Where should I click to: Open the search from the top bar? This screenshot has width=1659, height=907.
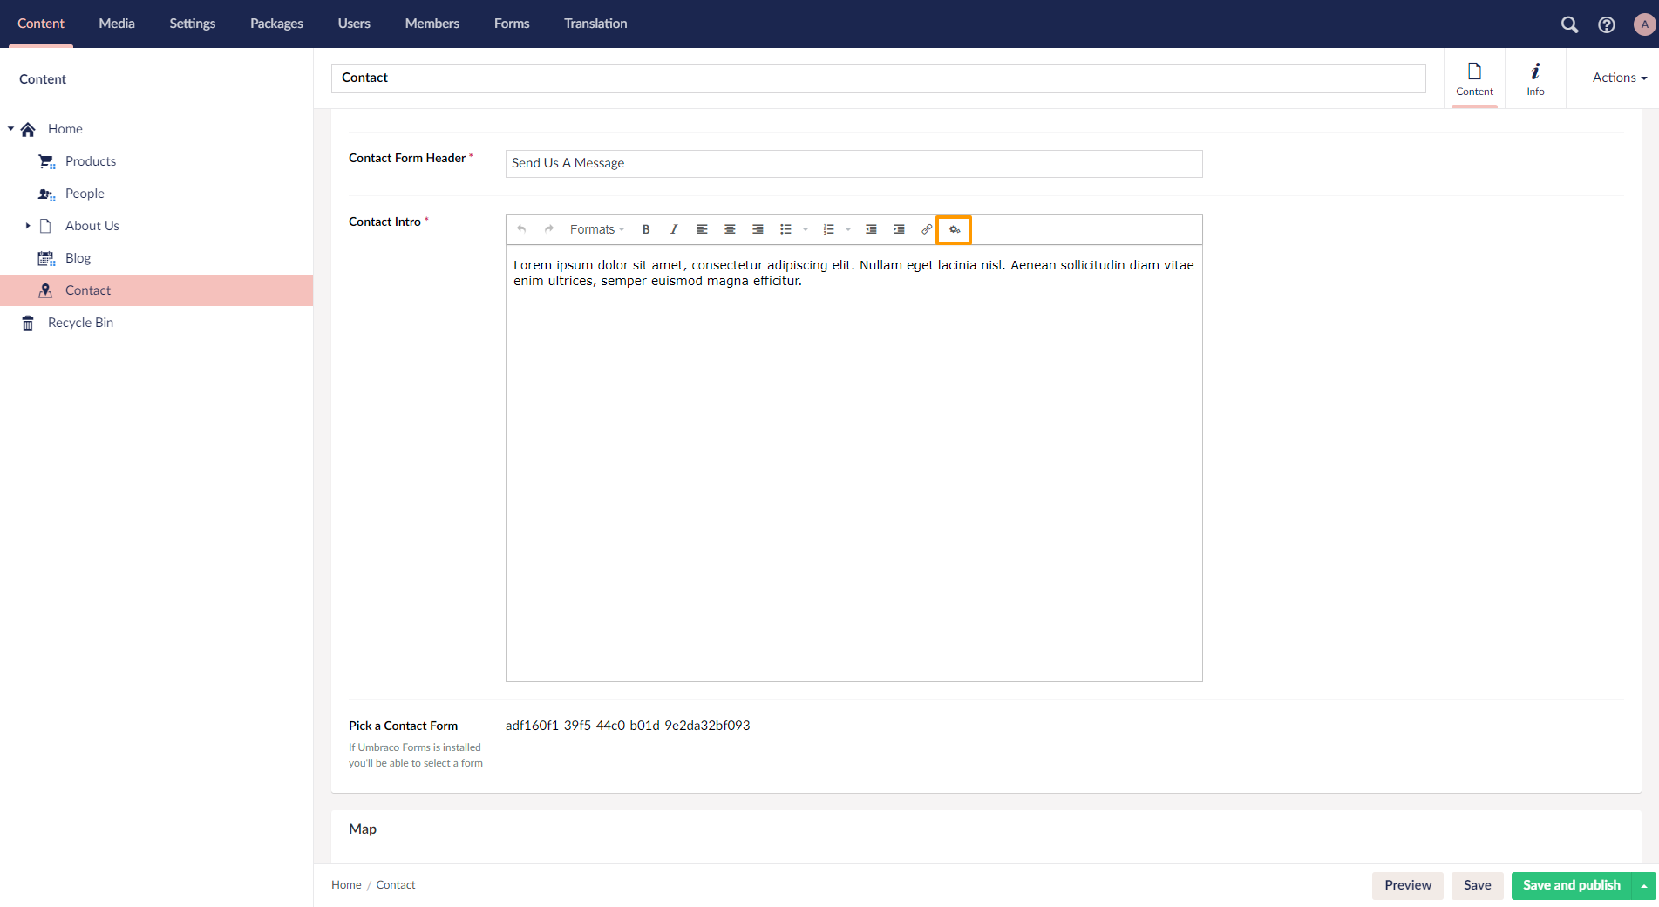pyautogui.click(x=1569, y=24)
